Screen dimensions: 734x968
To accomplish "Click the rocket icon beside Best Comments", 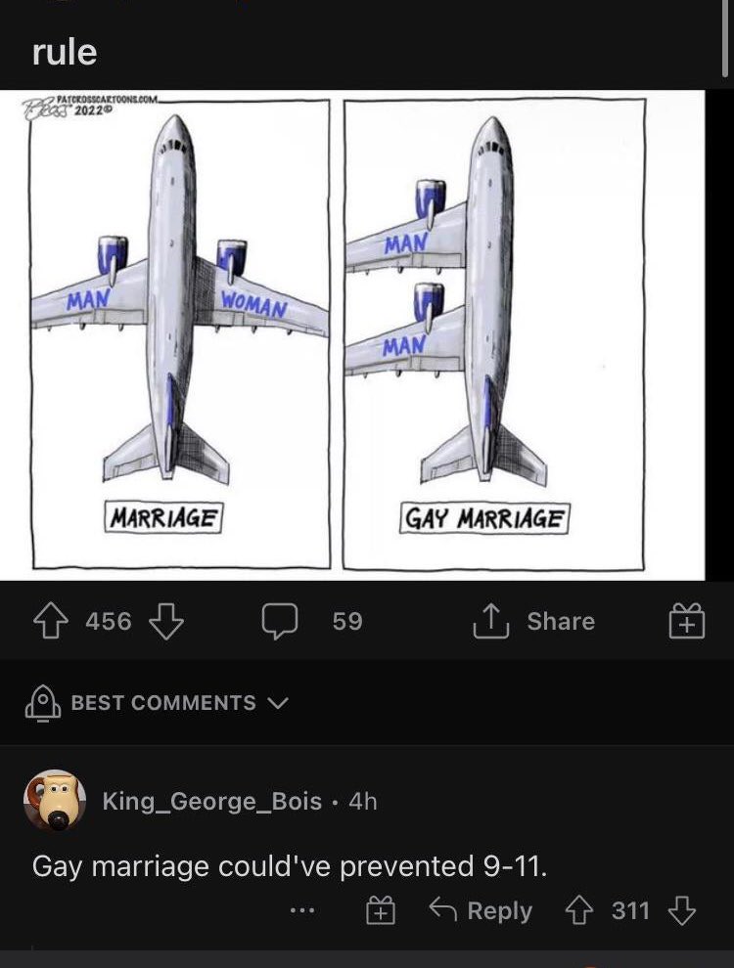I will coord(42,702).
